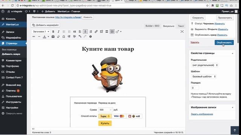
Task: Click the Задать изображение link
Action: (x=202, y=114)
